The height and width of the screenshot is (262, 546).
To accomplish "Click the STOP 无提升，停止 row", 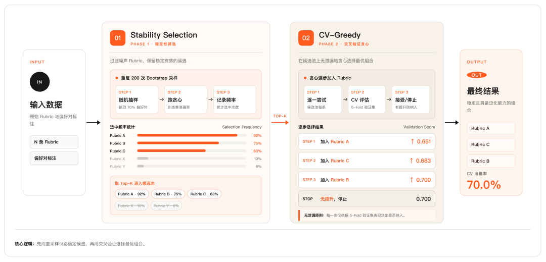I will [367, 199].
